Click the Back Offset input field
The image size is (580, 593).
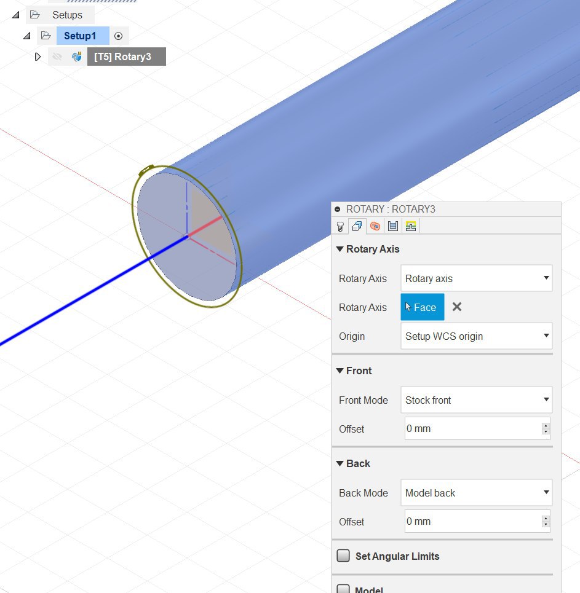473,521
